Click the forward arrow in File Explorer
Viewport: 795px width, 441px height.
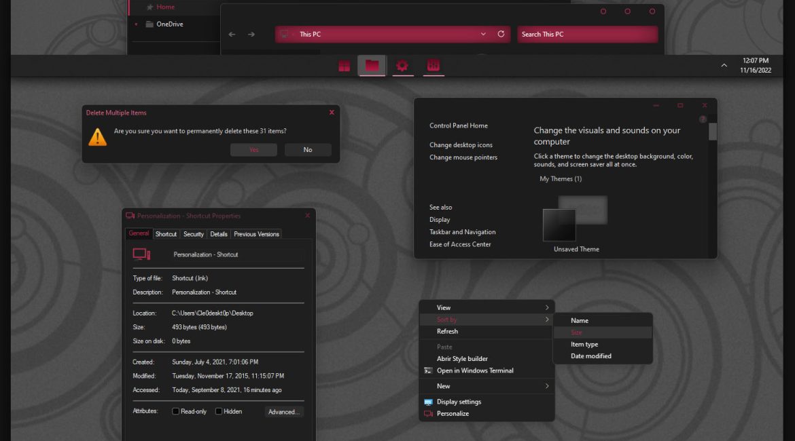pos(251,35)
